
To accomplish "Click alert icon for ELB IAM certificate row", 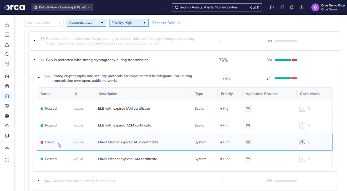I will [x=302, y=109].
